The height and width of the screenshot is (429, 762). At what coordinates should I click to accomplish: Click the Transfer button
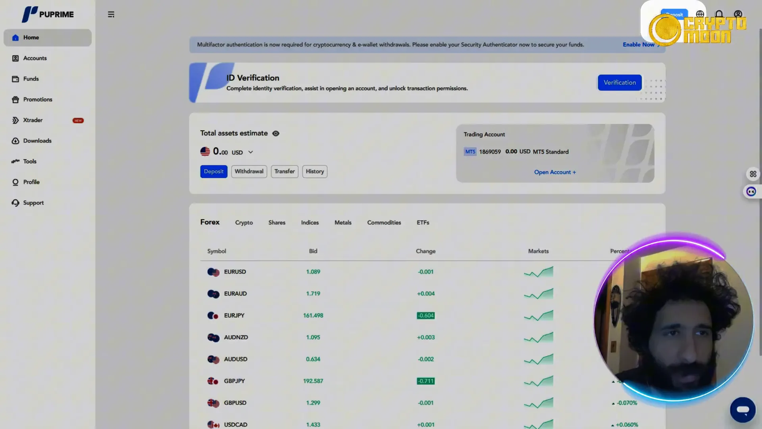(x=285, y=172)
